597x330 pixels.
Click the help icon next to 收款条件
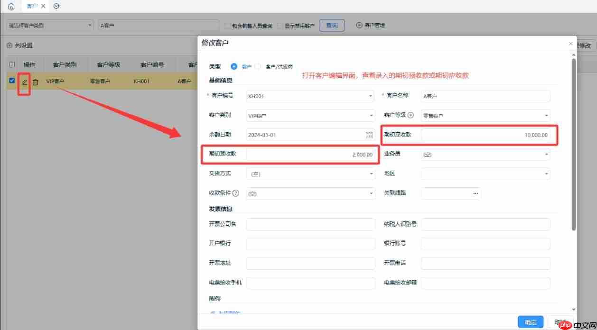237,193
